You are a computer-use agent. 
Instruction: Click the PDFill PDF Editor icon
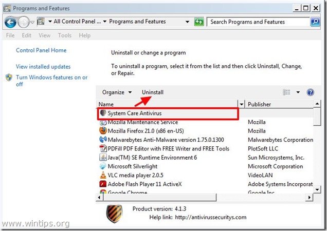[103, 148]
